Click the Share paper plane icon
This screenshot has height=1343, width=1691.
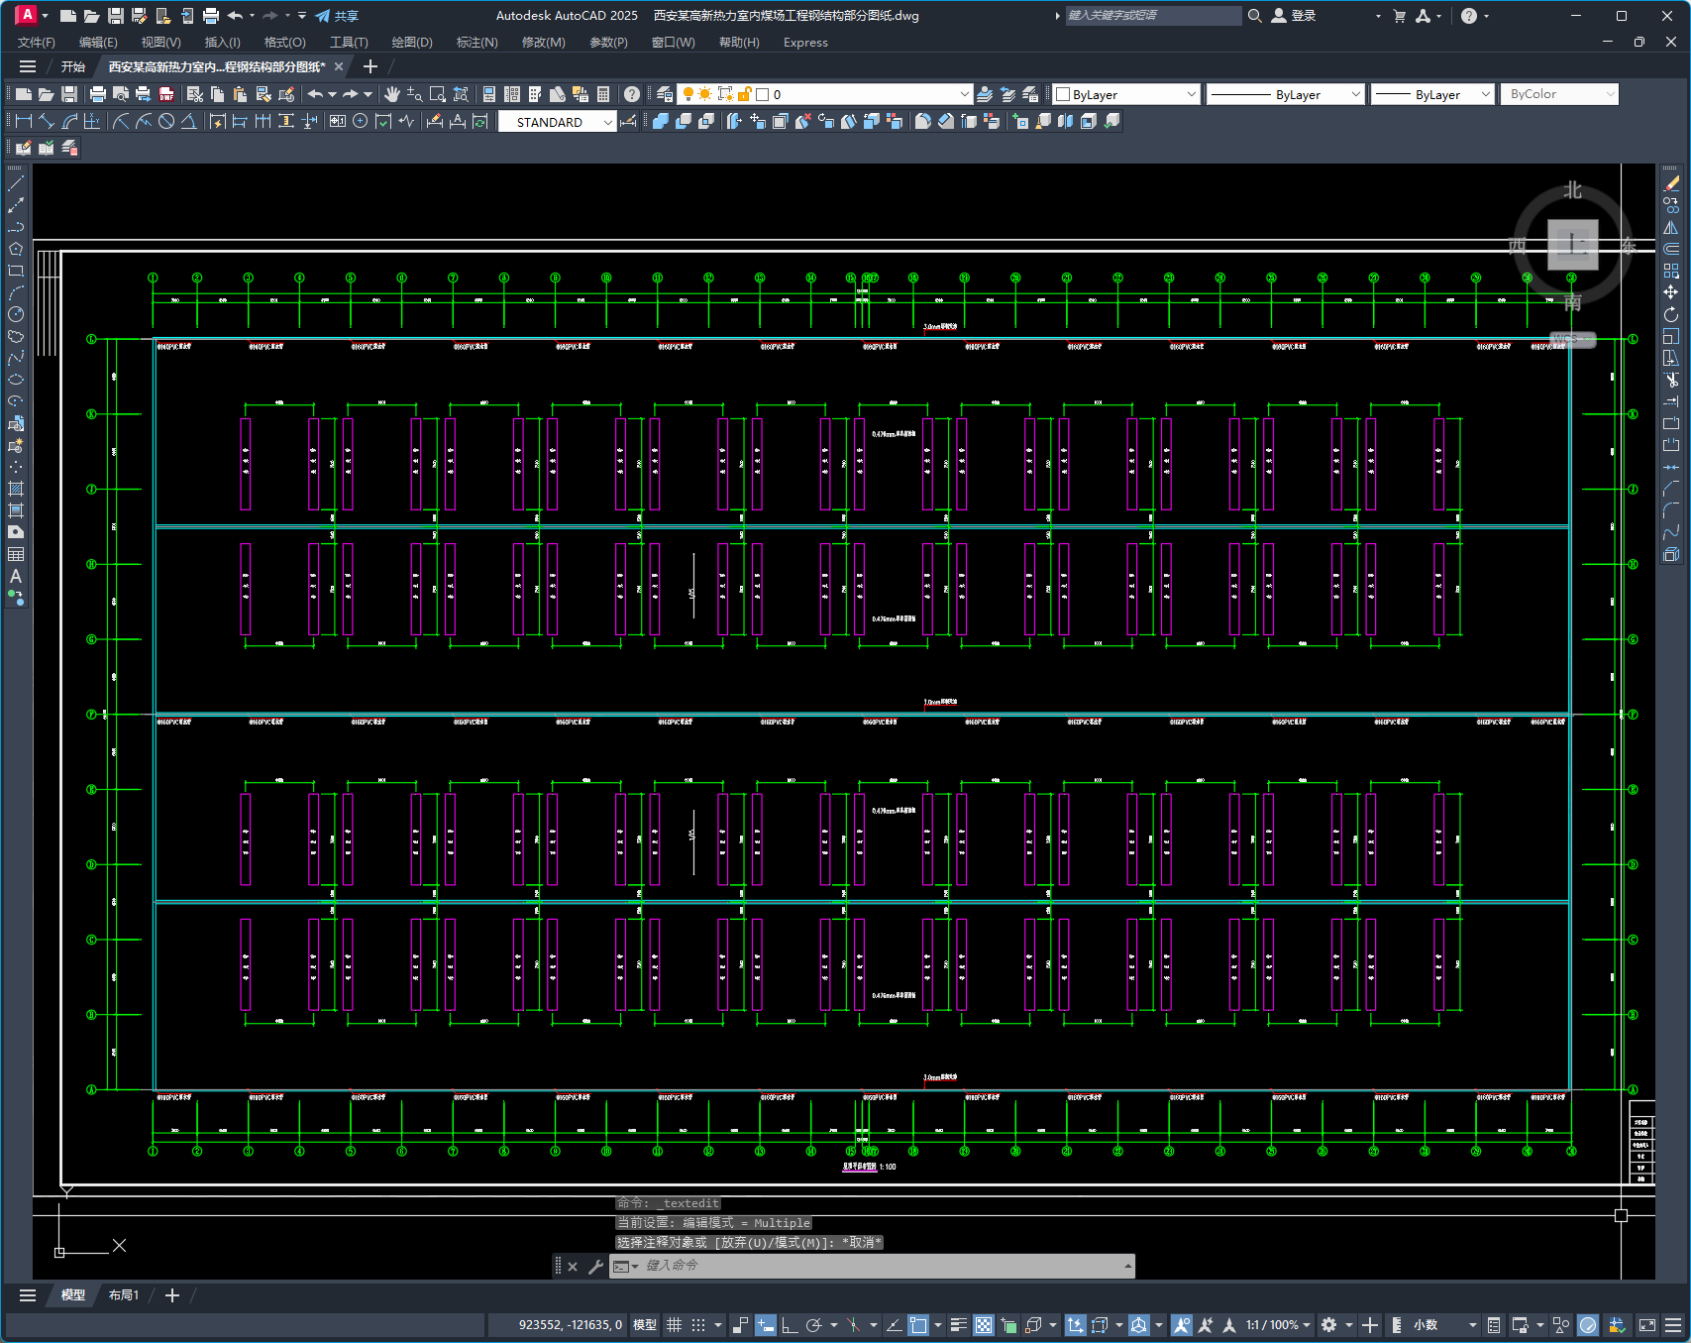(x=323, y=16)
